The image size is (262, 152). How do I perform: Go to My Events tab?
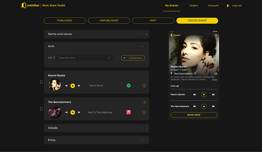click(172, 6)
